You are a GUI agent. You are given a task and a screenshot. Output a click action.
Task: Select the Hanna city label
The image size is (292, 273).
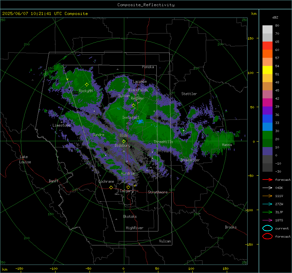pos(227,145)
